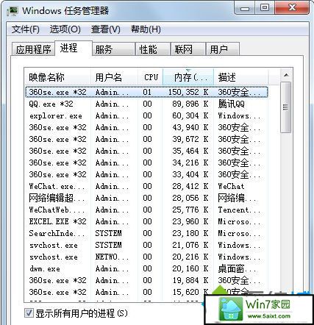The width and height of the screenshot is (314, 325).
Task: Select the QQ.exe *32 process row
Action: tap(146, 104)
